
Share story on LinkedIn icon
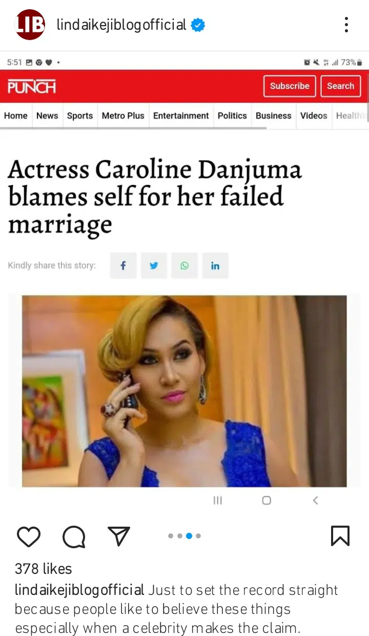[215, 265]
